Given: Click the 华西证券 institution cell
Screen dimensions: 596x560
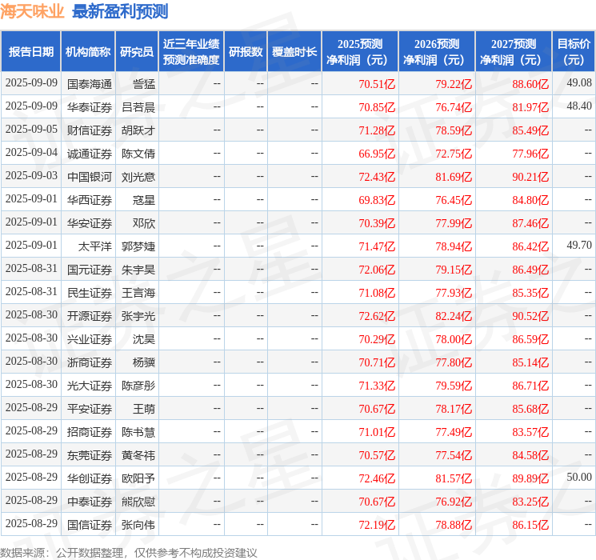Looking at the screenshot, I should [90, 200].
